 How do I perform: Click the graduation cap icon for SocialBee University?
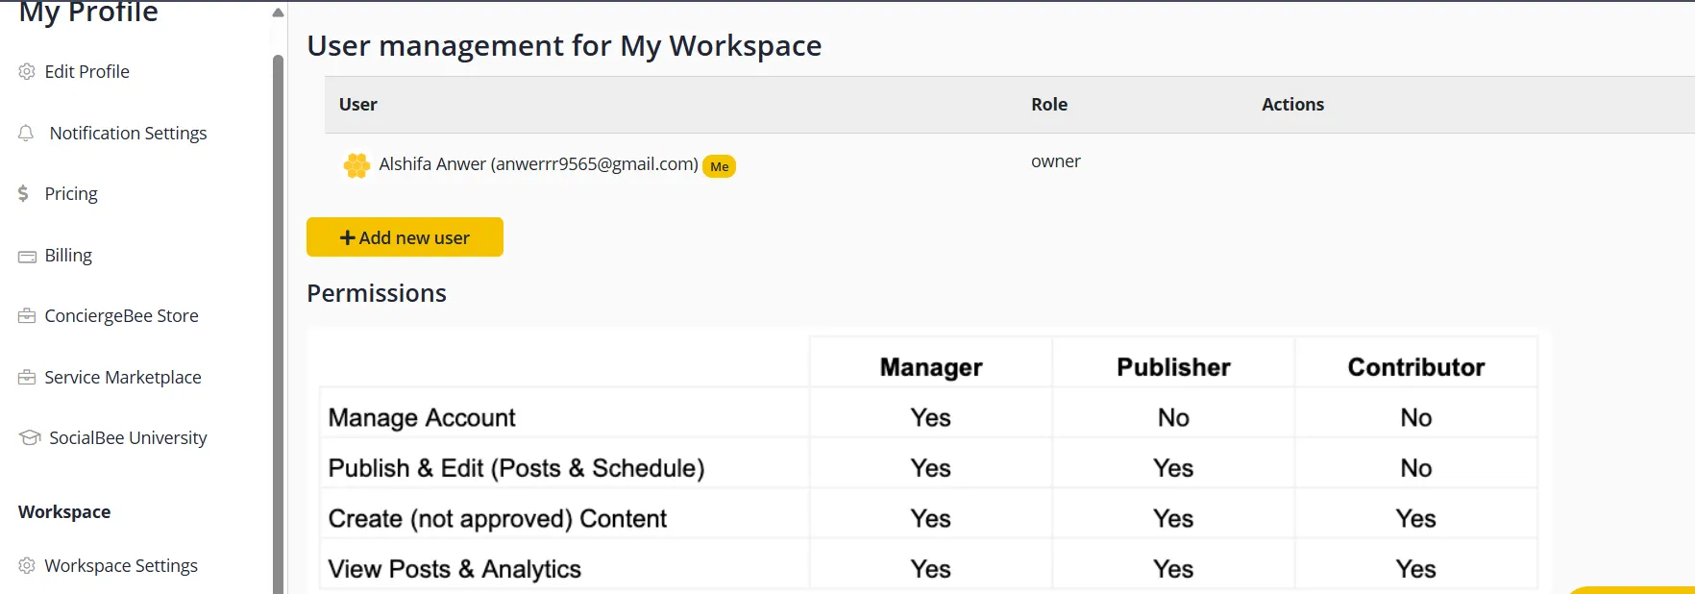point(30,438)
